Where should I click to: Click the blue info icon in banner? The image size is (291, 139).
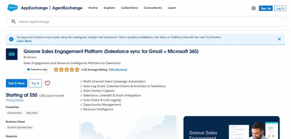(x=11, y=39)
